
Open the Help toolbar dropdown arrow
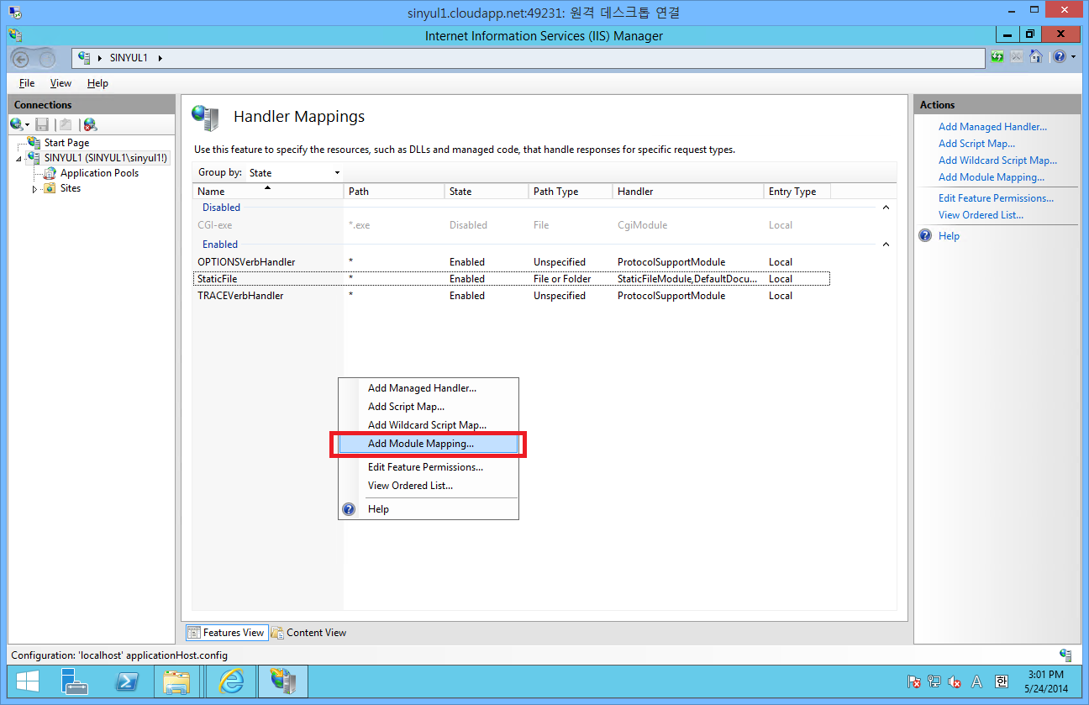click(x=1072, y=57)
